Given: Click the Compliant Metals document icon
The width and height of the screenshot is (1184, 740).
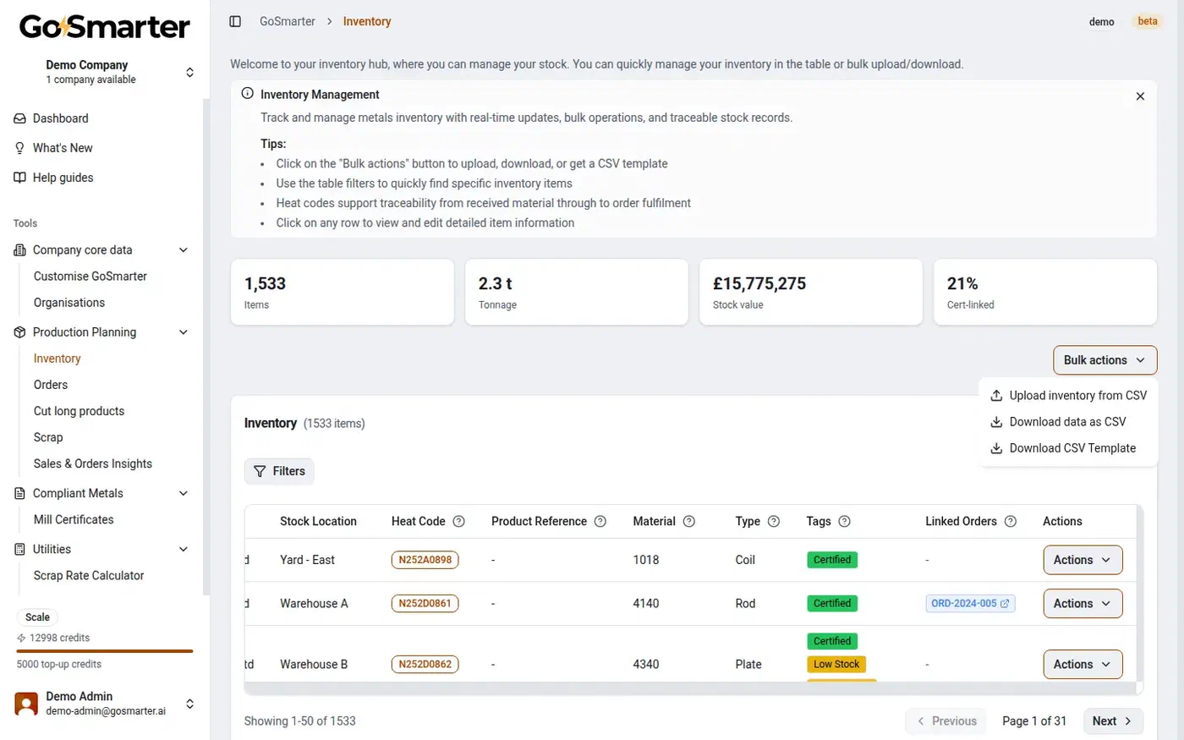Looking at the screenshot, I should pos(19,493).
